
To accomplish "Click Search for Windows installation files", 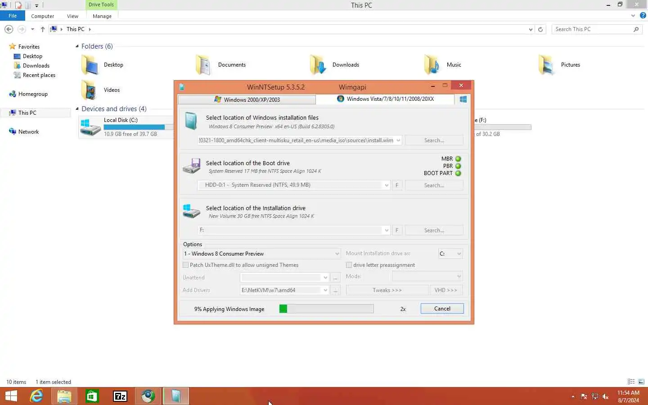I will (x=434, y=140).
